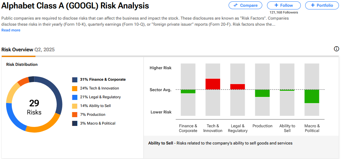The width and height of the screenshot is (344, 159).
Task: Click the 29 Risks donut chart center
Action: 34,107
